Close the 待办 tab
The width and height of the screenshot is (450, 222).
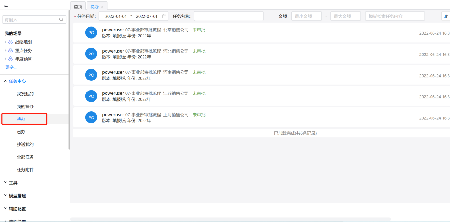coord(102,7)
